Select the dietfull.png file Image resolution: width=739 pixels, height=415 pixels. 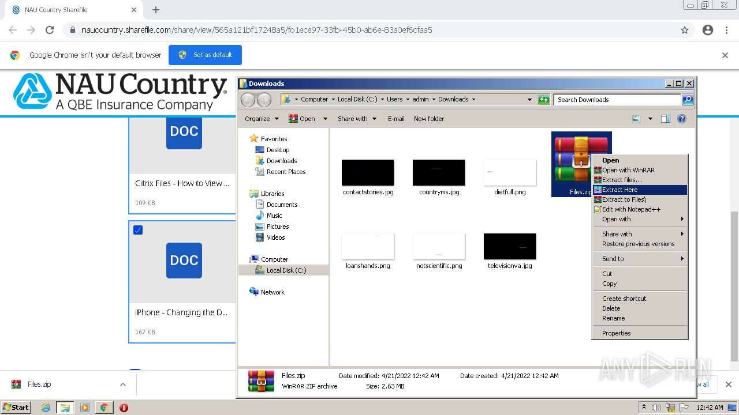[x=510, y=178]
